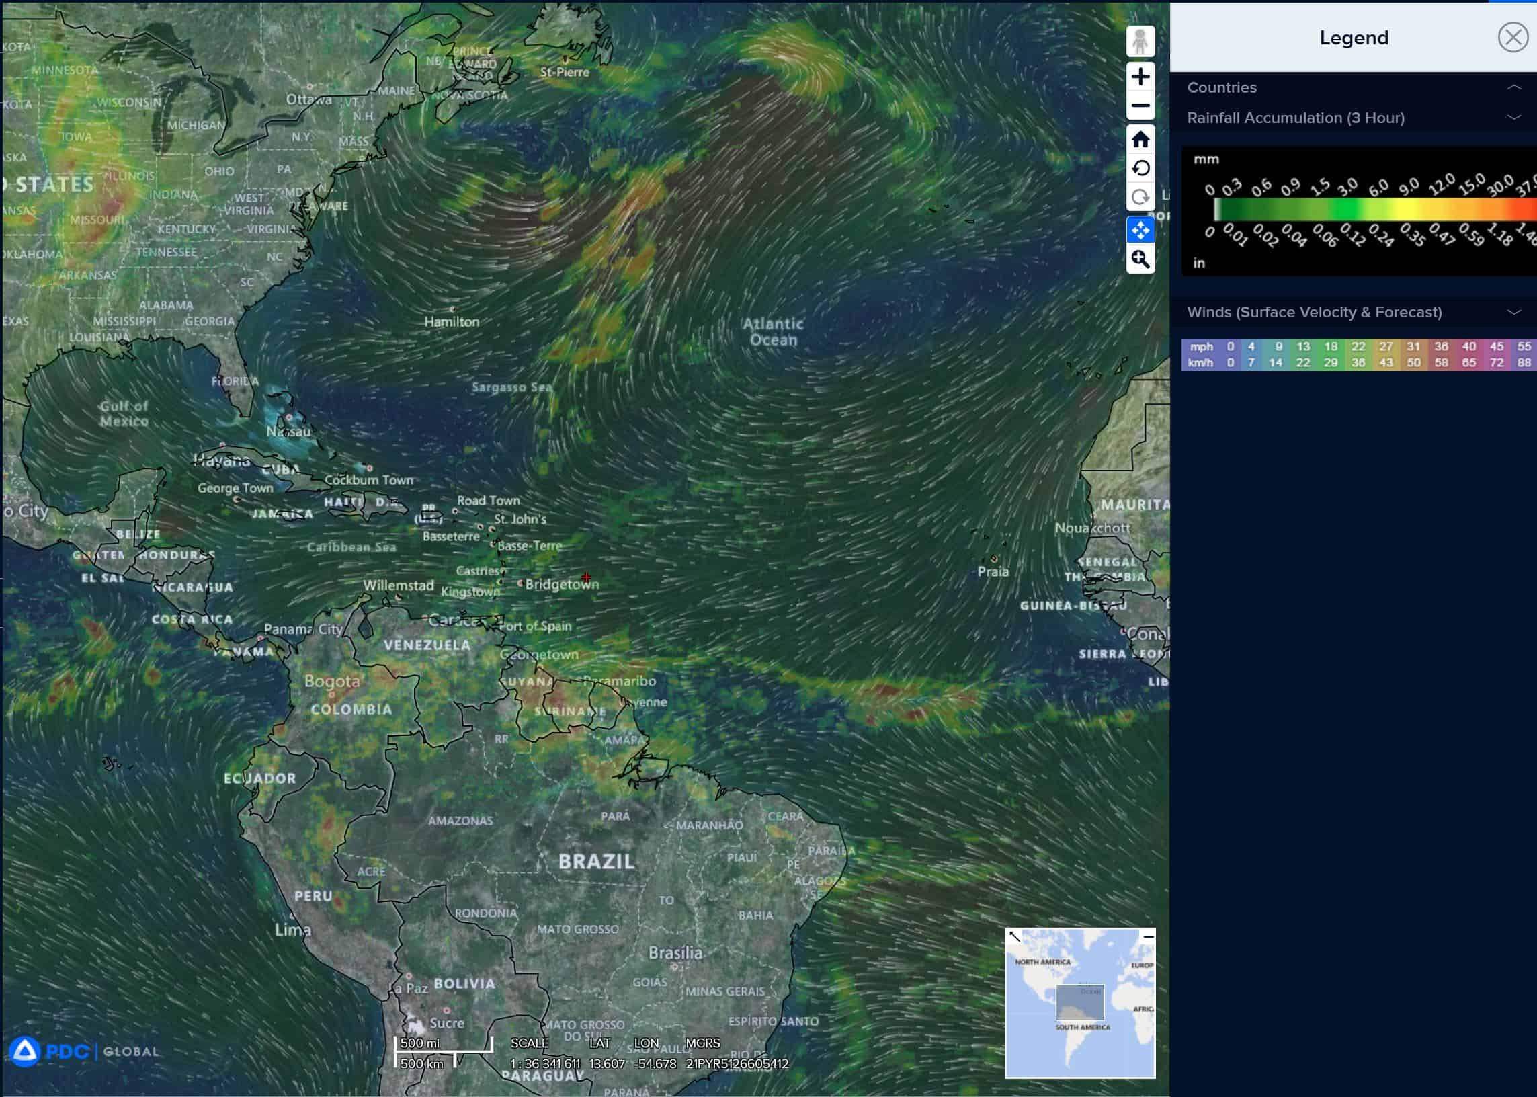Click the longitude readout -54.678
This screenshot has height=1097, width=1537.
655,1063
